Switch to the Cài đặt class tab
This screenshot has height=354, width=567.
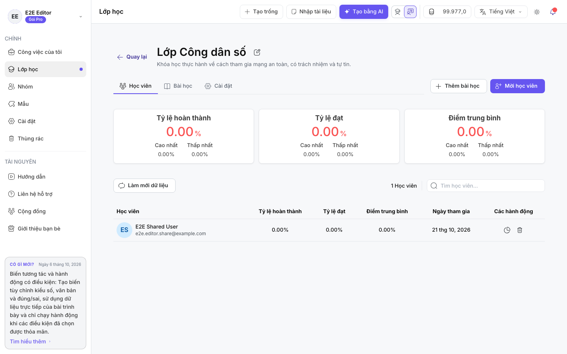(219, 86)
